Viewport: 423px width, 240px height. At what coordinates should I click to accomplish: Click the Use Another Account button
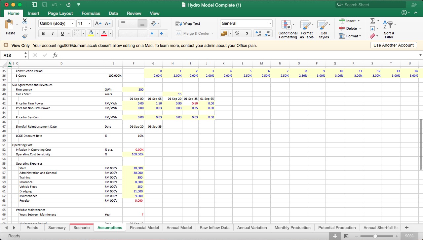[393, 45]
